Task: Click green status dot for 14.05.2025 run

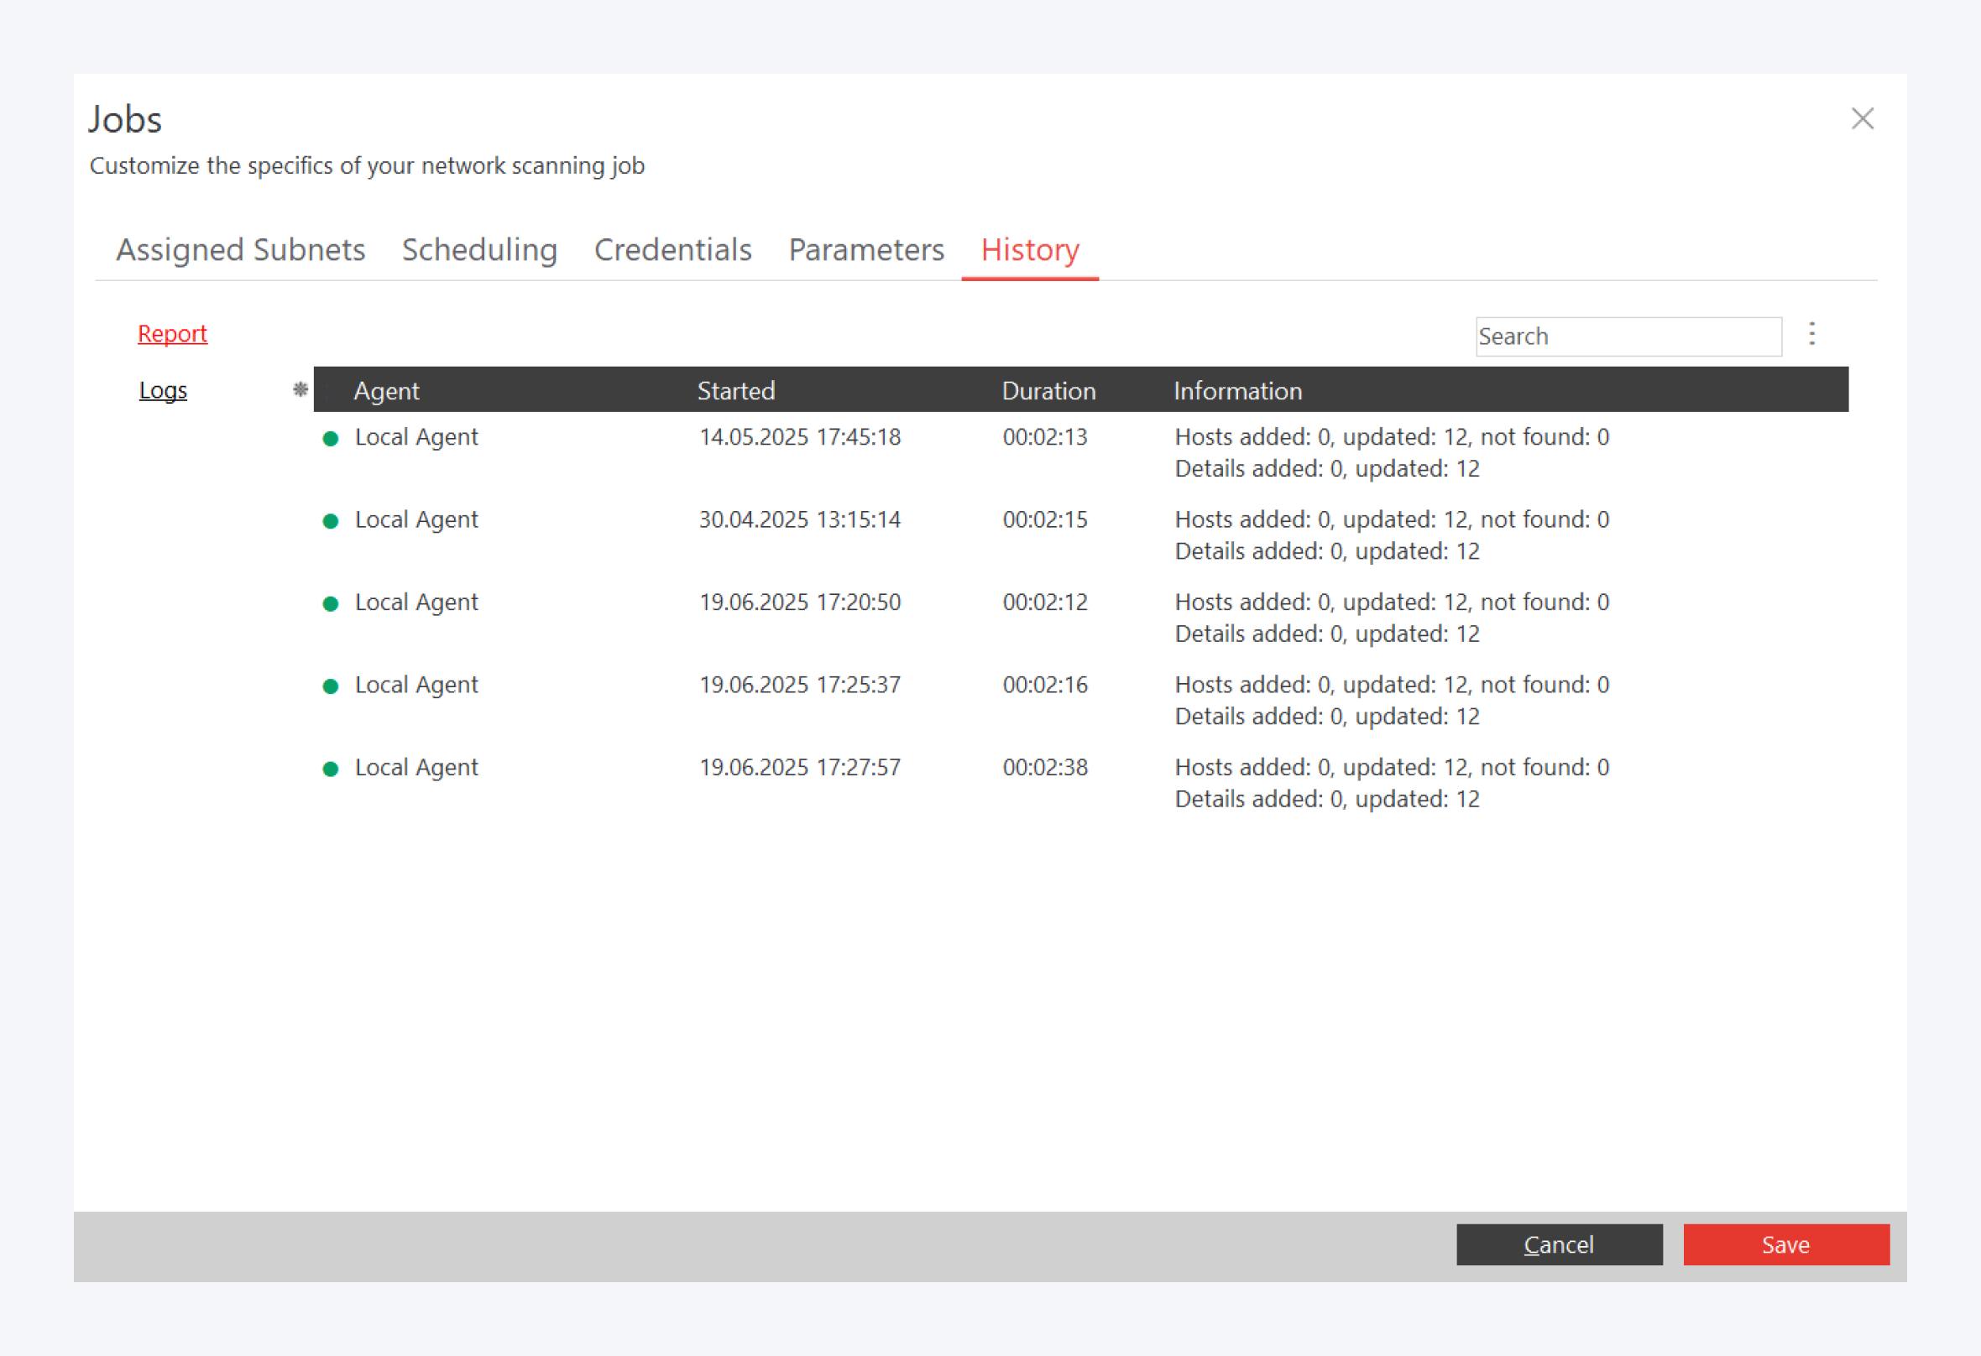Action: pyautogui.click(x=331, y=439)
